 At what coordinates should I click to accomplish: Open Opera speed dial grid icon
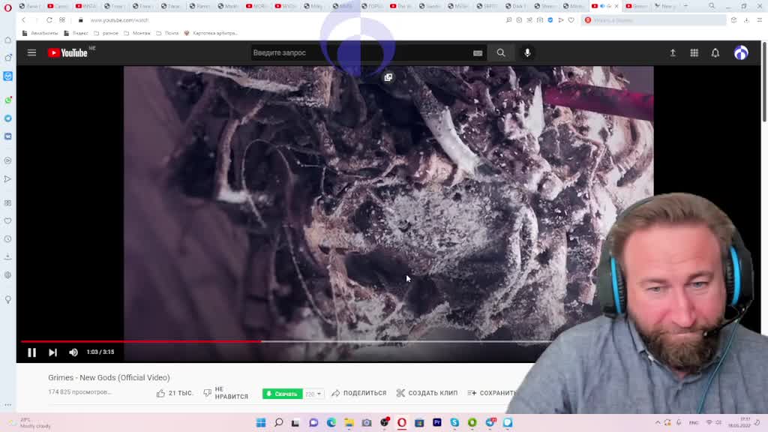click(x=62, y=20)
